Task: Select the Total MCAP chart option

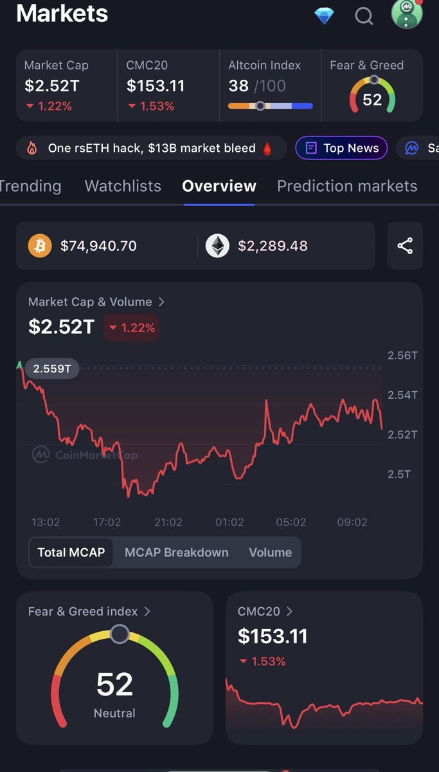Action: point(71,553)
